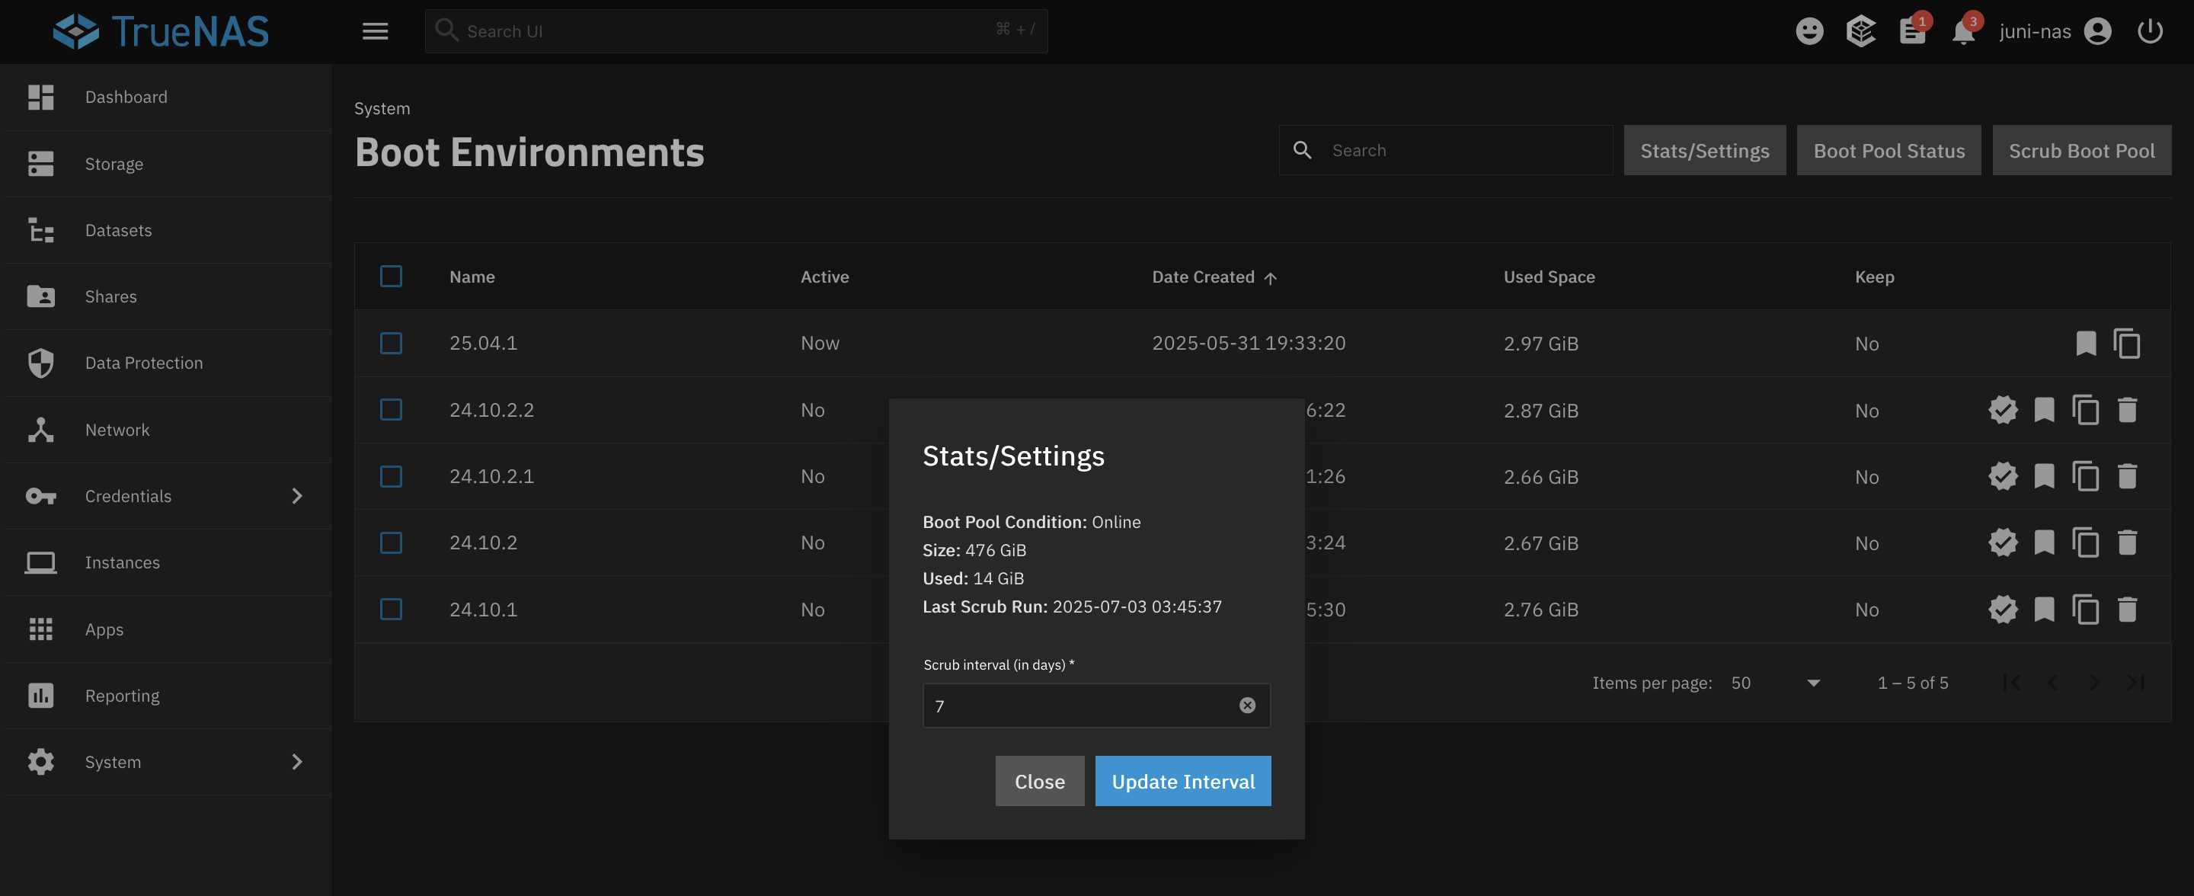Viewport: 2194px width, 896px height.
Task: Open the Storage page
Action: click(x=166, y=164)
